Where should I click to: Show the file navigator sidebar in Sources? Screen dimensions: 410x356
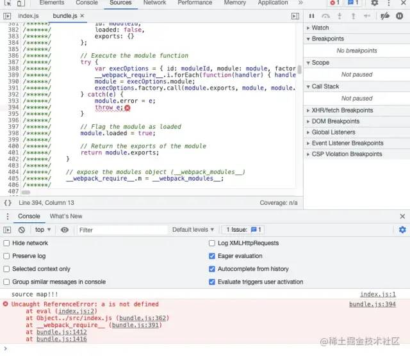[7, 16]
